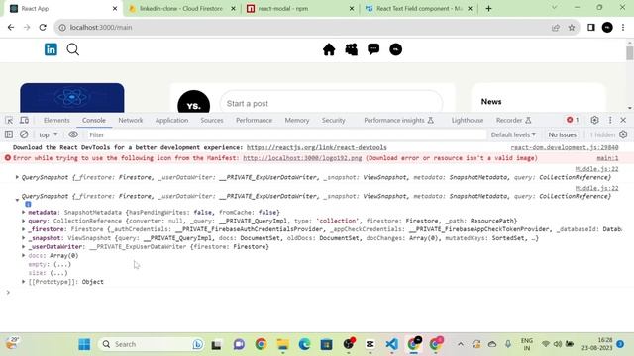Go back in browser history
The image size is (634, 356).
pyautogui.click(x=11, y=27)
